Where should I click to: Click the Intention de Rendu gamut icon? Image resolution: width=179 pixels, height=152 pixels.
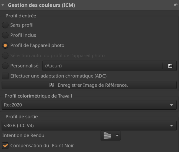coord(107,136)
